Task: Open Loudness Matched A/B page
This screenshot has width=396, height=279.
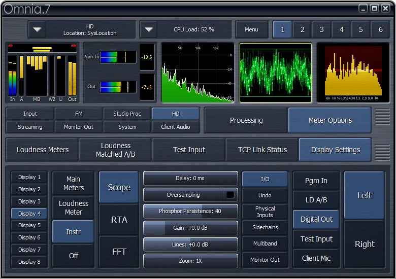Action: pyautogui.click(x=115, y=150)
